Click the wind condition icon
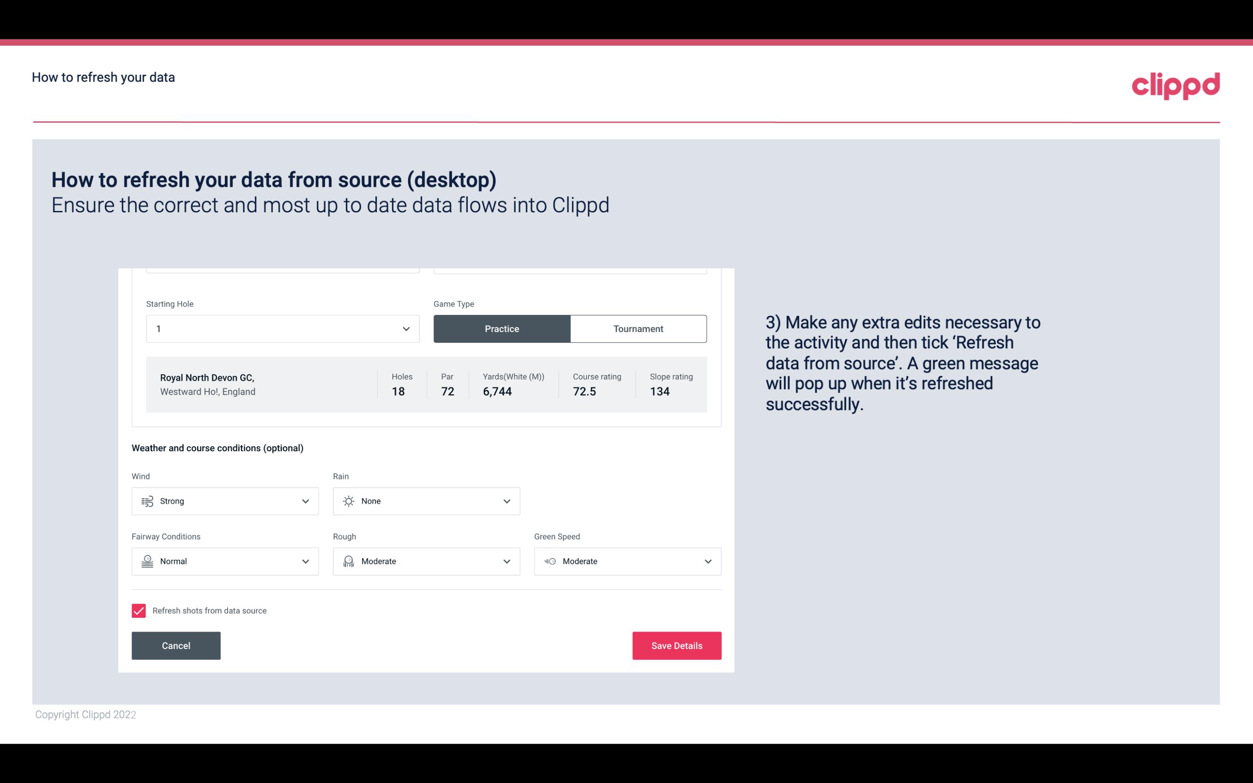1253x783 pixels. pos(147,501)
